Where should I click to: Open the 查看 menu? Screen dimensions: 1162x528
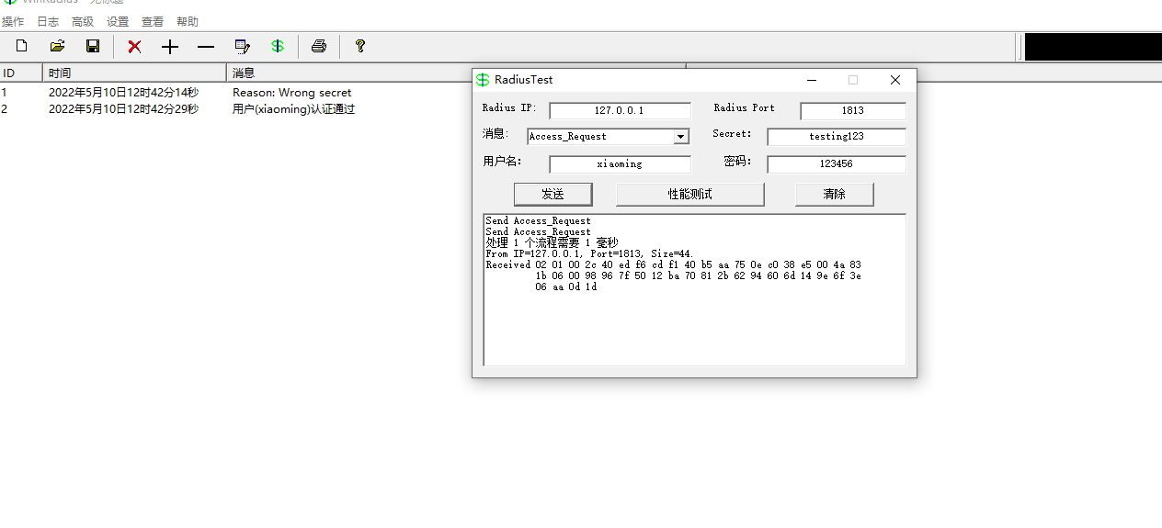click(x=153, y=21)
